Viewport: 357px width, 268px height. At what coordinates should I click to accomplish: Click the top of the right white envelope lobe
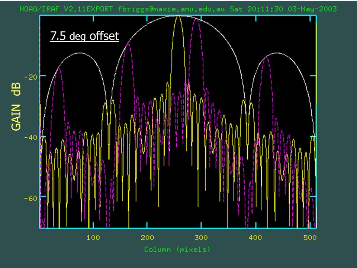coord(276,53)
